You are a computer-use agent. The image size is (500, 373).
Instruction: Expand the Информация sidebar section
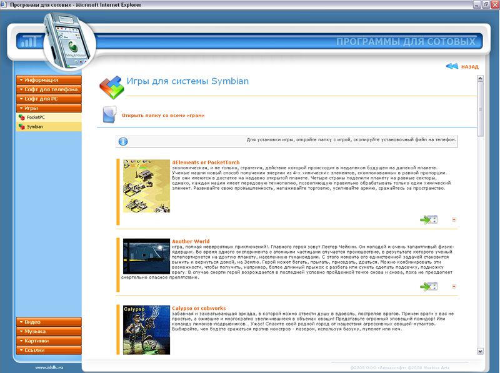coord(49,80)
